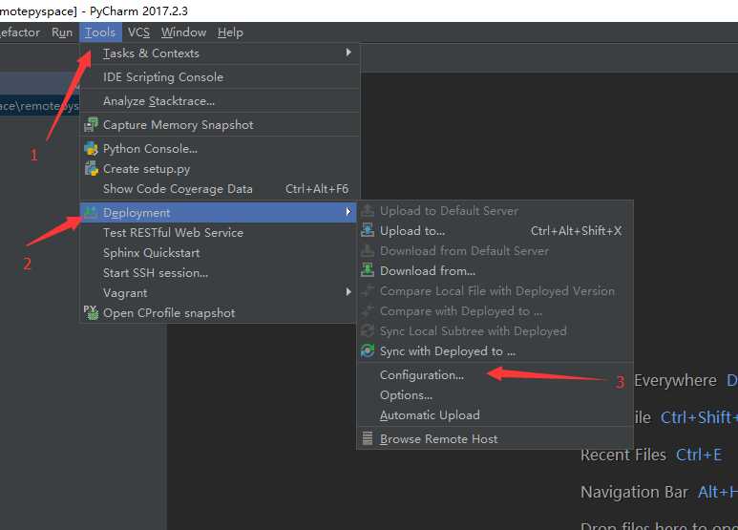Click the Open CProfile snapshot icon

(x=91, y=312)
